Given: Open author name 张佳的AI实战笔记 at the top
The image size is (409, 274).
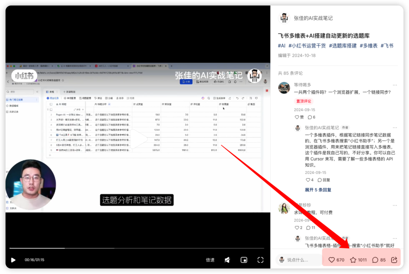Looking at the screenshot, I should click(x=313, y=18).
